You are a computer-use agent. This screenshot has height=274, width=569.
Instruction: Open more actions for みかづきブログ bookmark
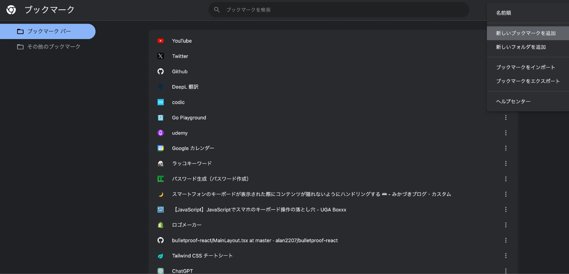pyautogui.click(x=506, y=194)
